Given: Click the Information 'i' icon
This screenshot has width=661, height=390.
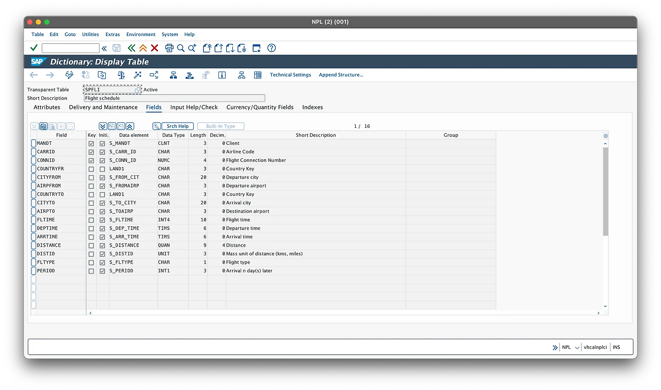Looking at the screenshot, I should 222,75.
